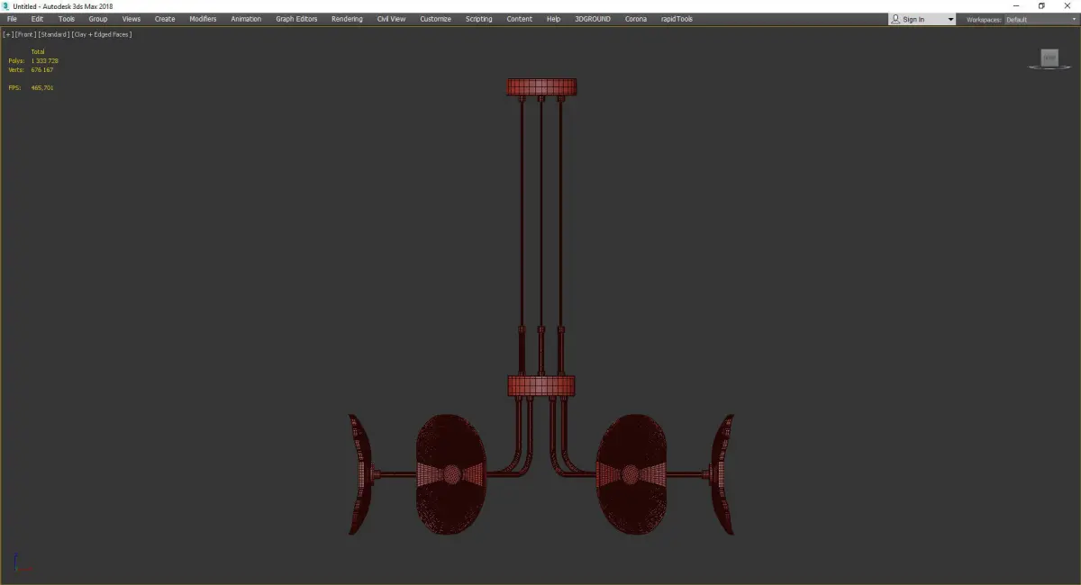Open the Rendering menu
Screen dimensions: 1081x585
coord(347,19)
